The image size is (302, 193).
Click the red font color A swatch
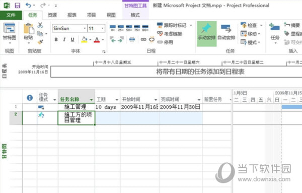(x=97, y=40)
